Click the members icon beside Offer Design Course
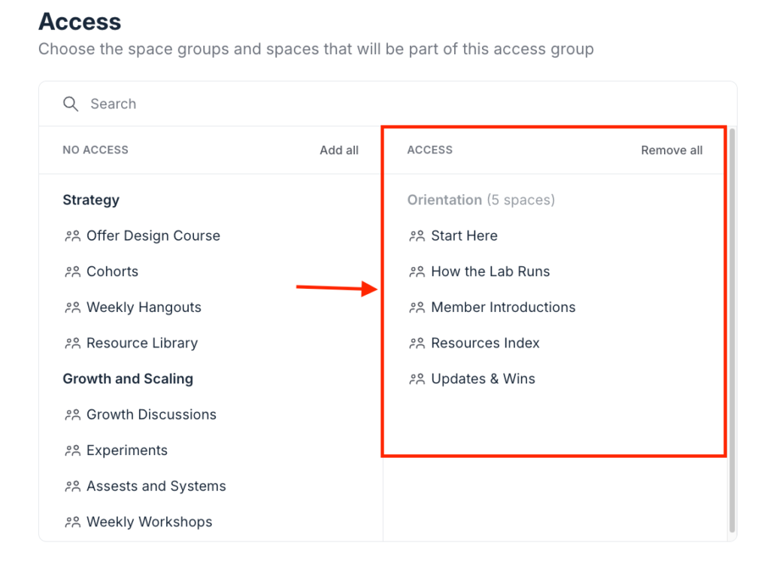The image size is (770, 567). pos(72,236)
